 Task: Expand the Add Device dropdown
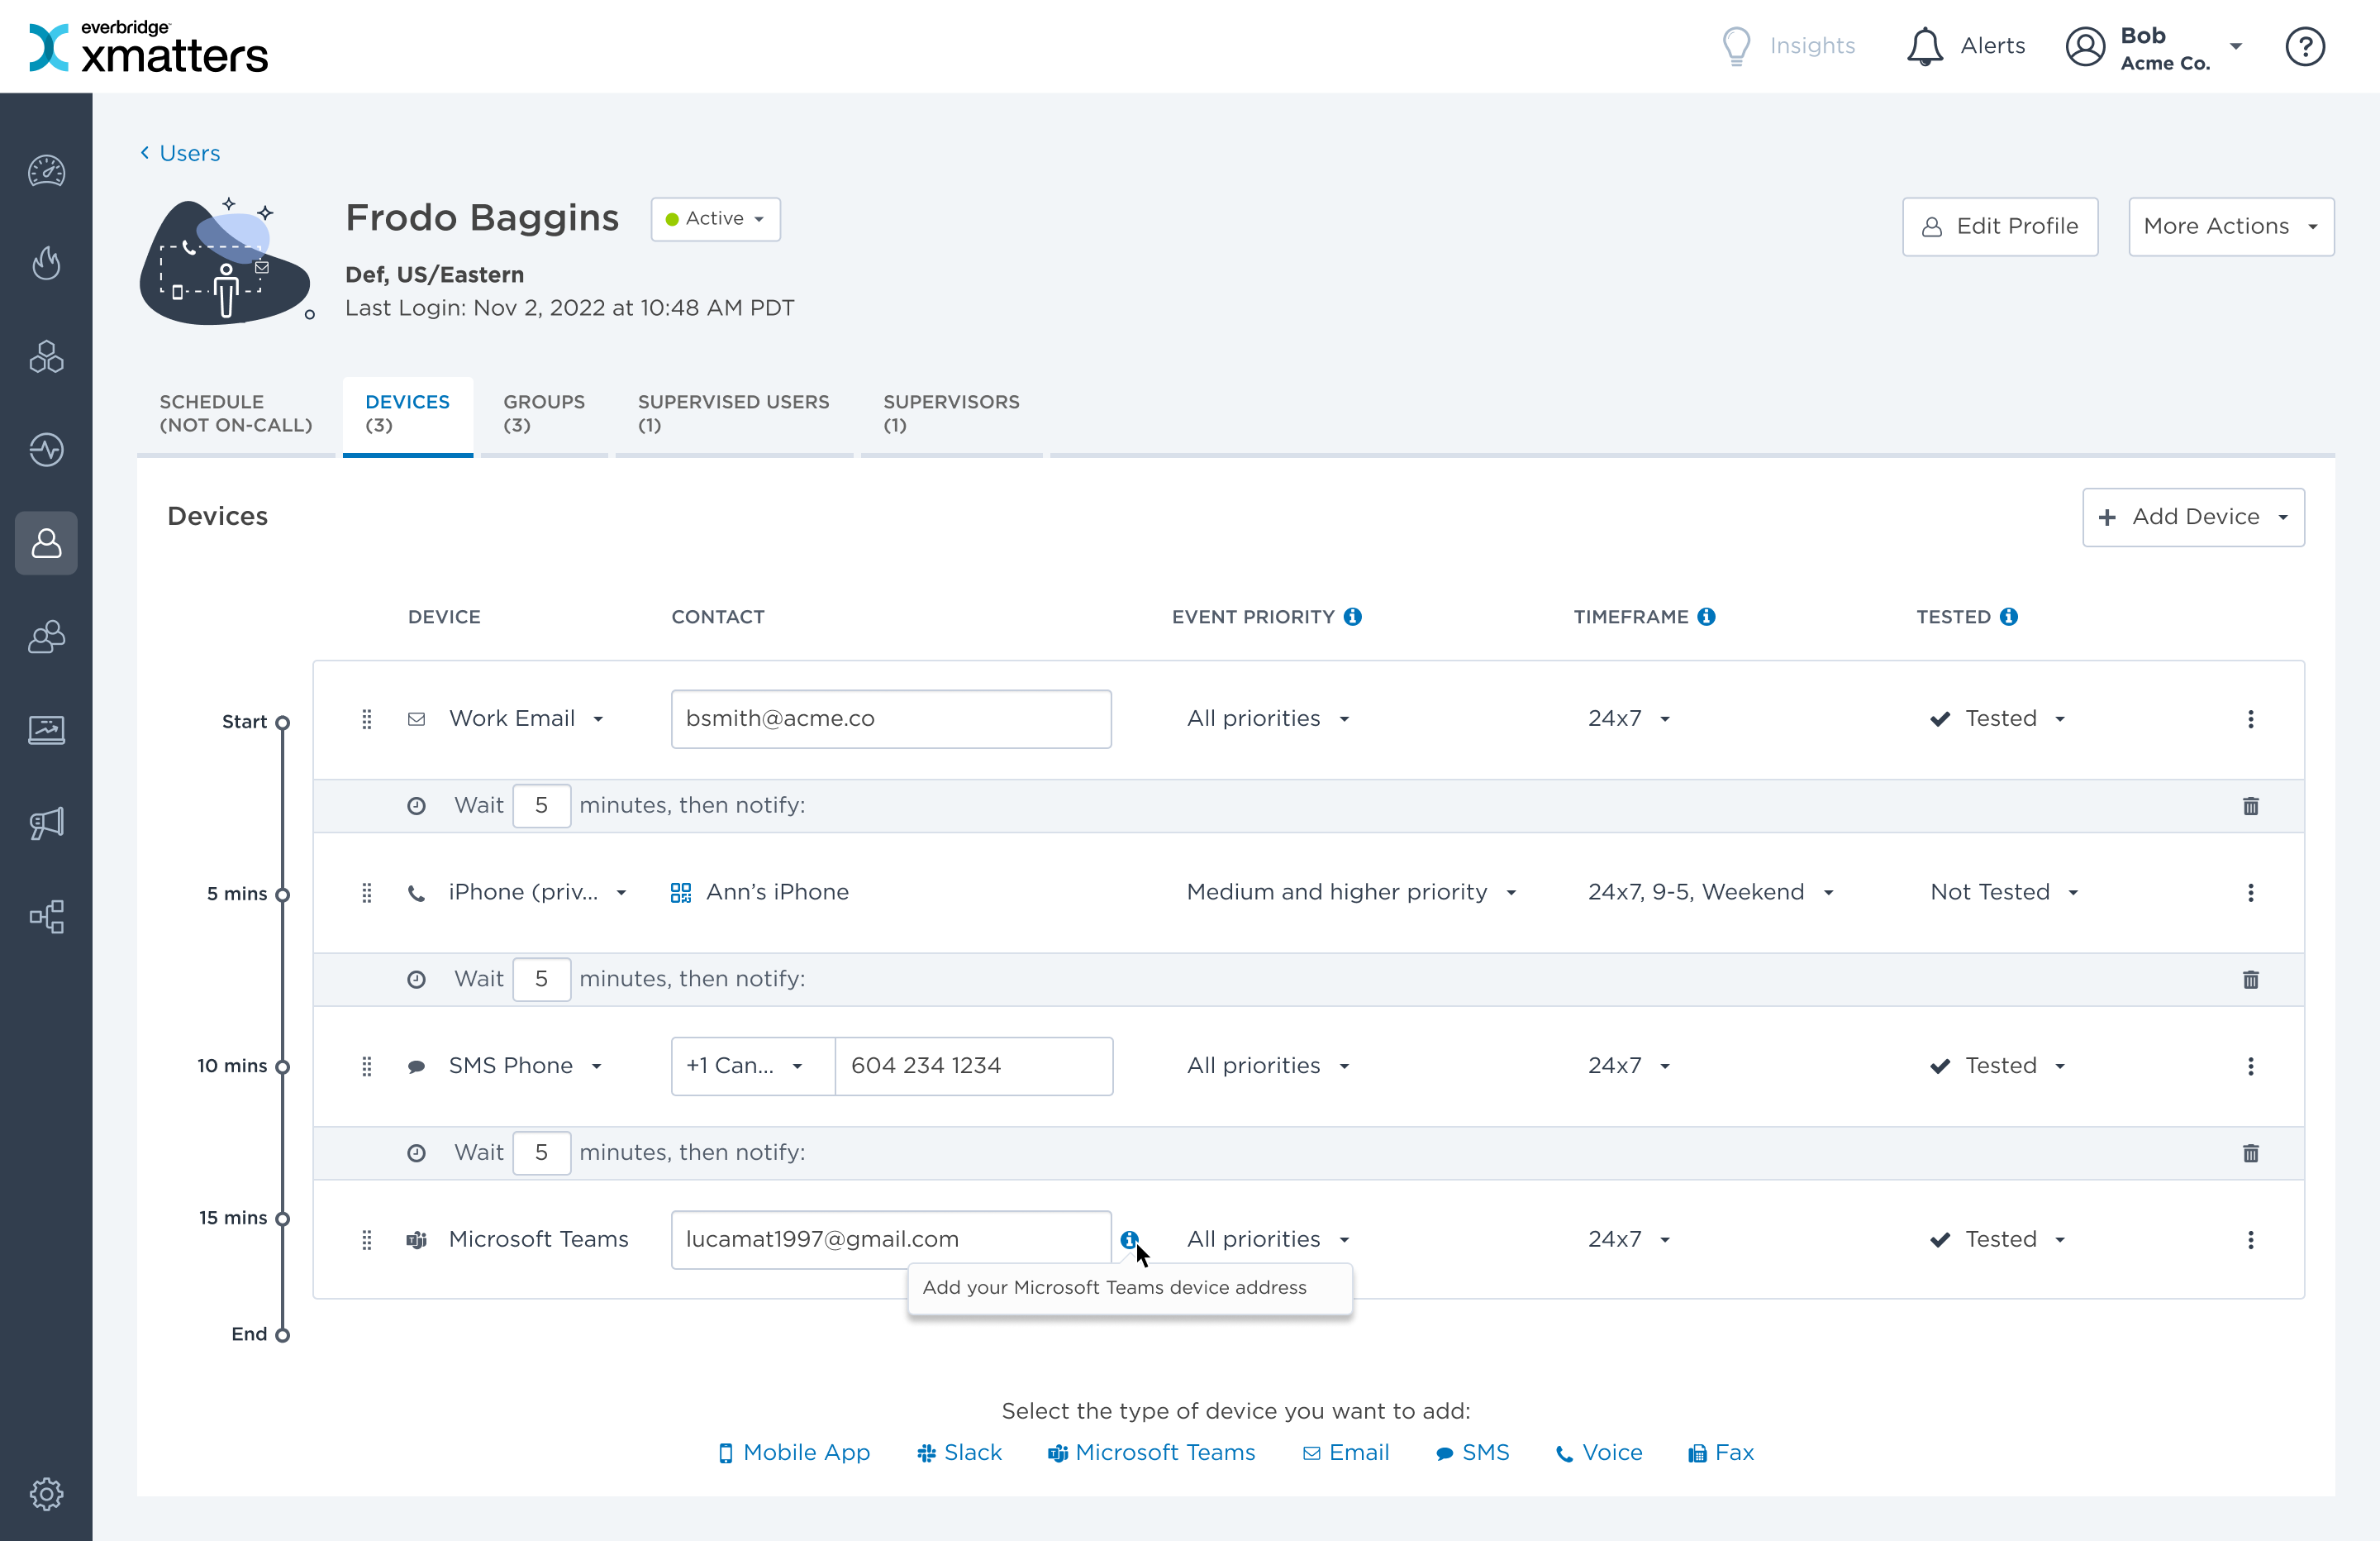point(2193,517)
